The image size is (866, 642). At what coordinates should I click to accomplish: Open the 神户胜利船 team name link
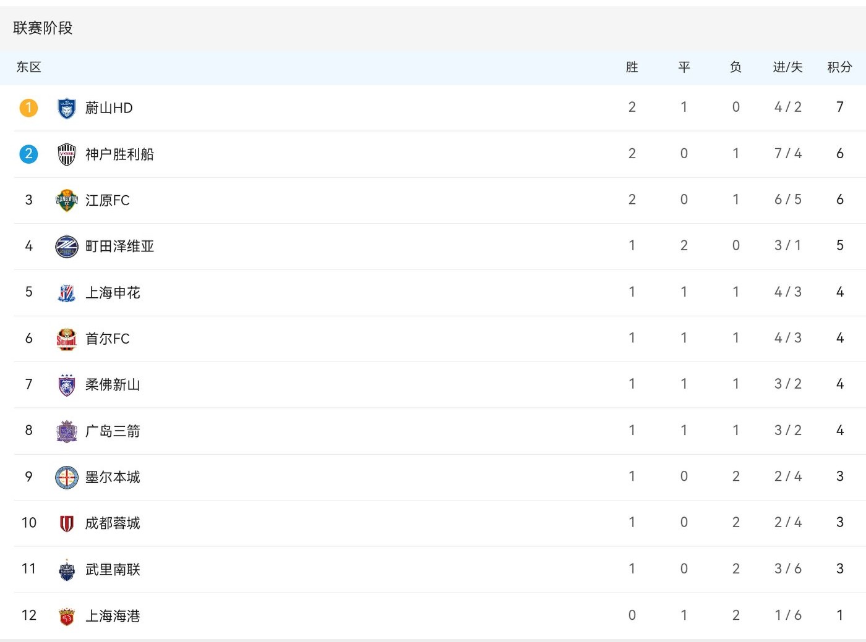pos(119,154)
